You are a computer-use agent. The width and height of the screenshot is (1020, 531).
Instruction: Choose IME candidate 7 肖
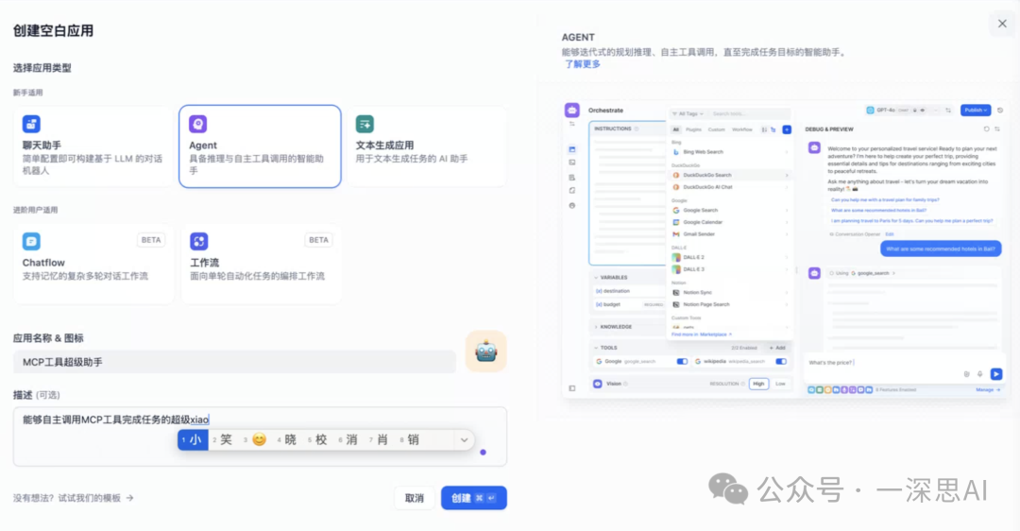[x=380, y=440]
